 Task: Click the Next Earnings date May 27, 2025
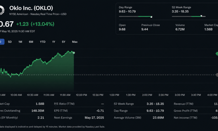pos(94,118)
